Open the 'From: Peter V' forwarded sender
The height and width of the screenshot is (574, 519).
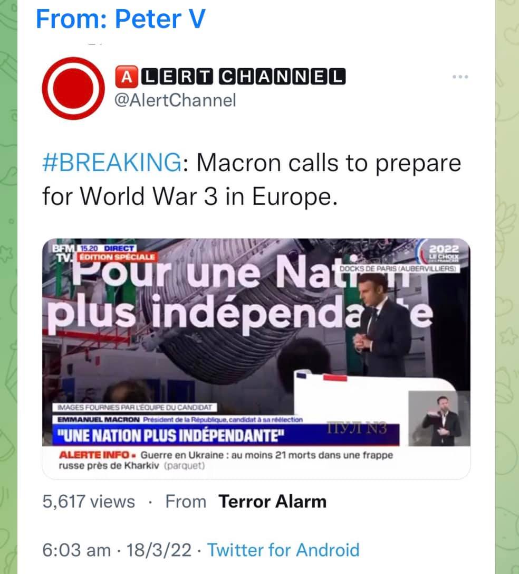click(x=121, y=18)
